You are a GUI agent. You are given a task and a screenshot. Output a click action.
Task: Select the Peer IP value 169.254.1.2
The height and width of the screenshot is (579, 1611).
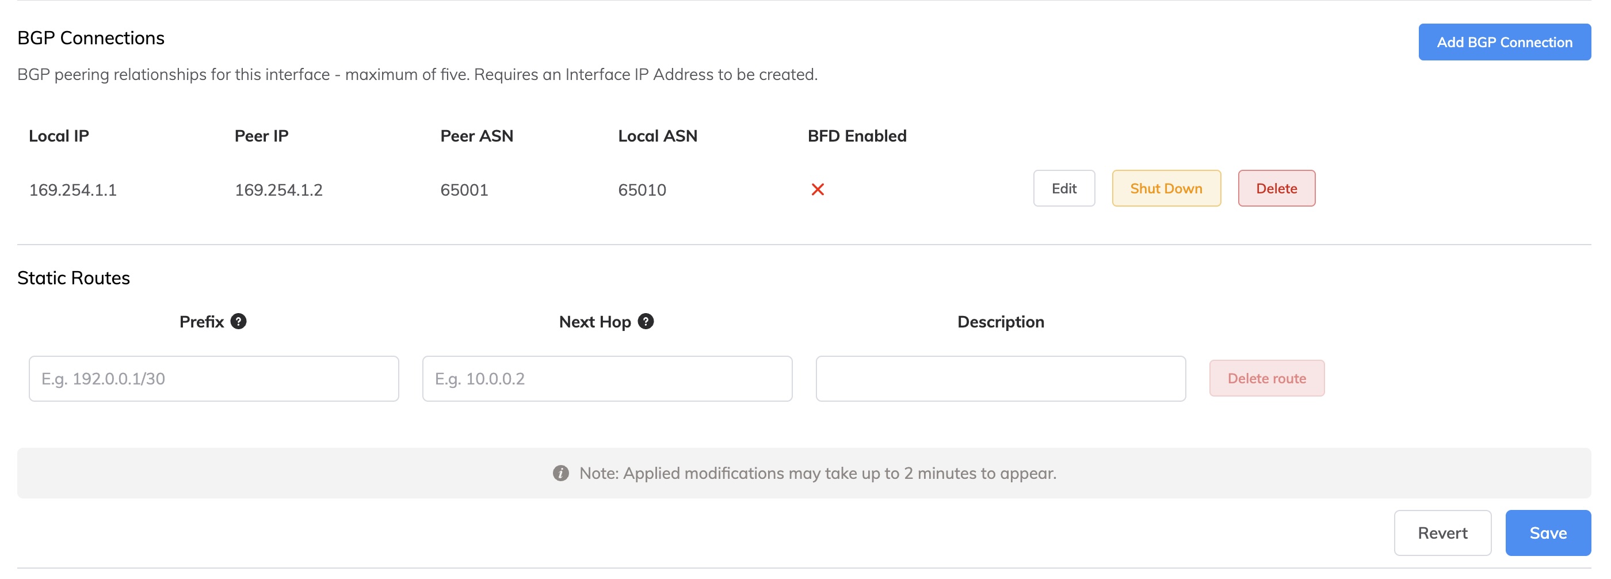coord(278,190)
